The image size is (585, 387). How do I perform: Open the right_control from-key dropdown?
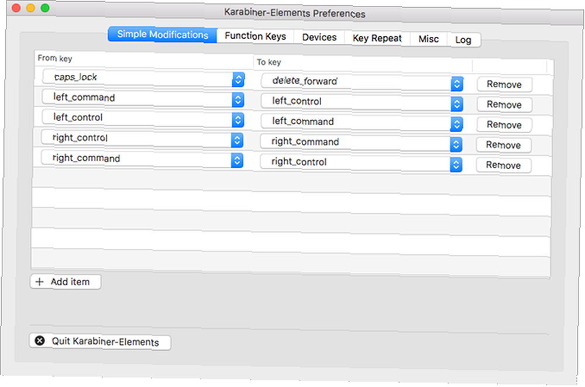click(143, 139)
